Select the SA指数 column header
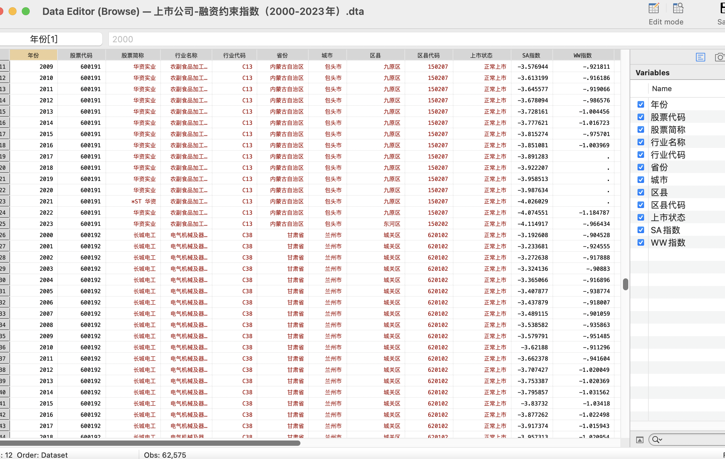 pyautogui.click(x=531, y=55)
